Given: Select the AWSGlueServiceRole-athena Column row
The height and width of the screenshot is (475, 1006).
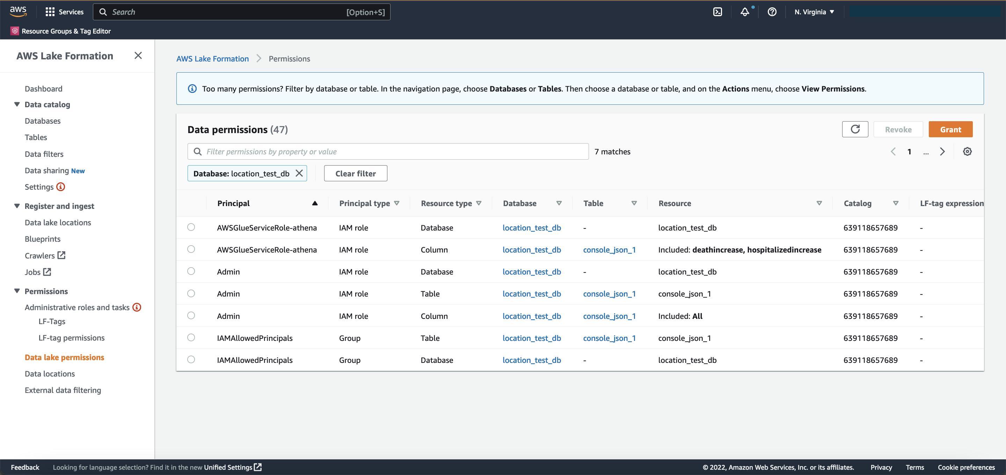Looking at the screenshot, I should (x=191, y=249).
